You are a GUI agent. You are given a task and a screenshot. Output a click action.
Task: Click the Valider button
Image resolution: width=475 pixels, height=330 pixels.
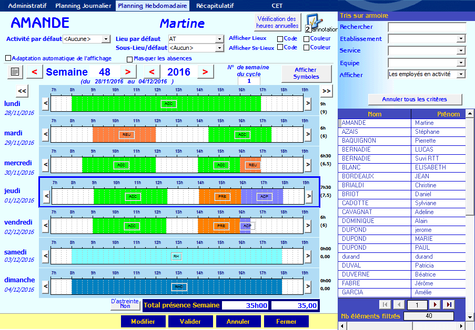coord(190,322)
